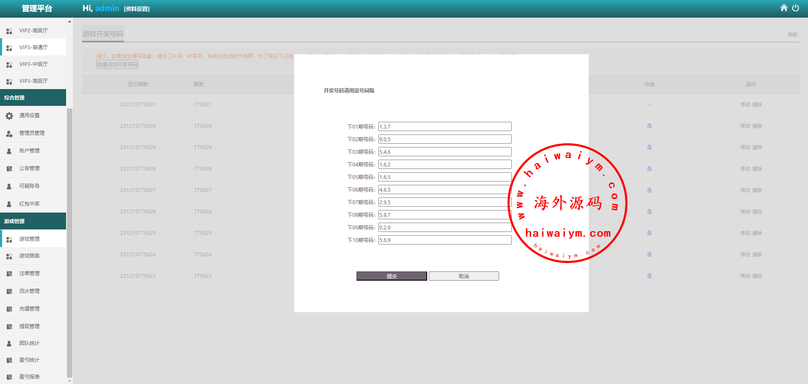Click the 充值管理 sidebar icon
The image size is (808, 384).
[9, 309]
